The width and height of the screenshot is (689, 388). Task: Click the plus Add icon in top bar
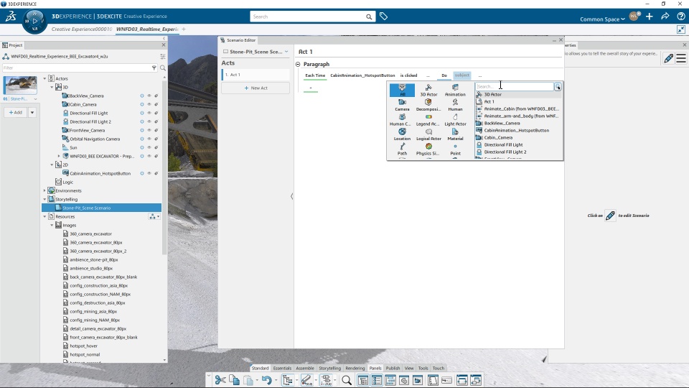650,17
